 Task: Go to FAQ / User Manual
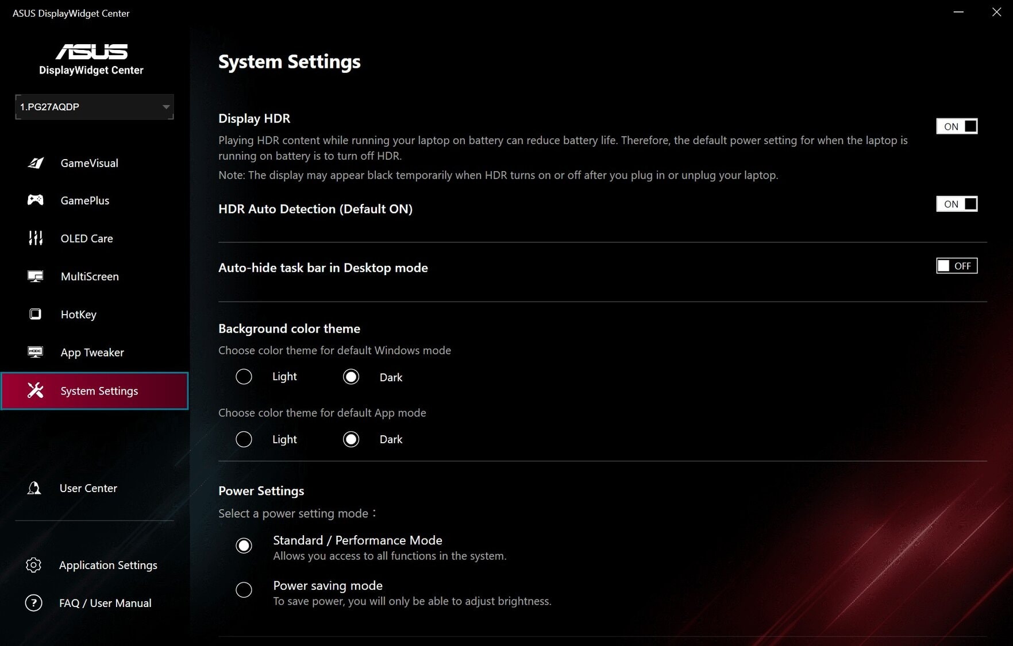pos(105,603)
